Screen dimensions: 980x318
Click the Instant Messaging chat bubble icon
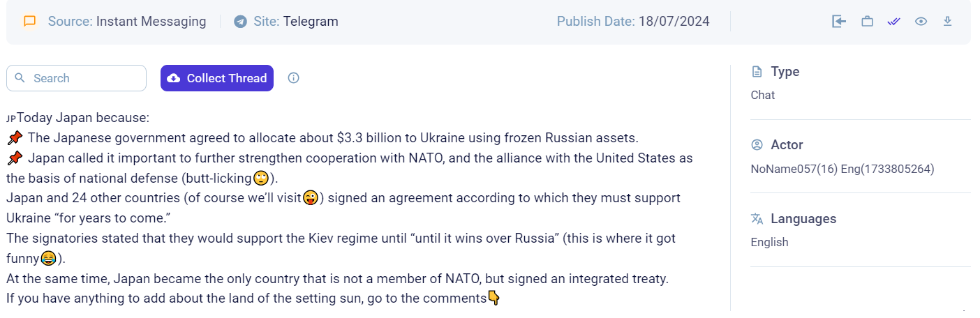29,22
